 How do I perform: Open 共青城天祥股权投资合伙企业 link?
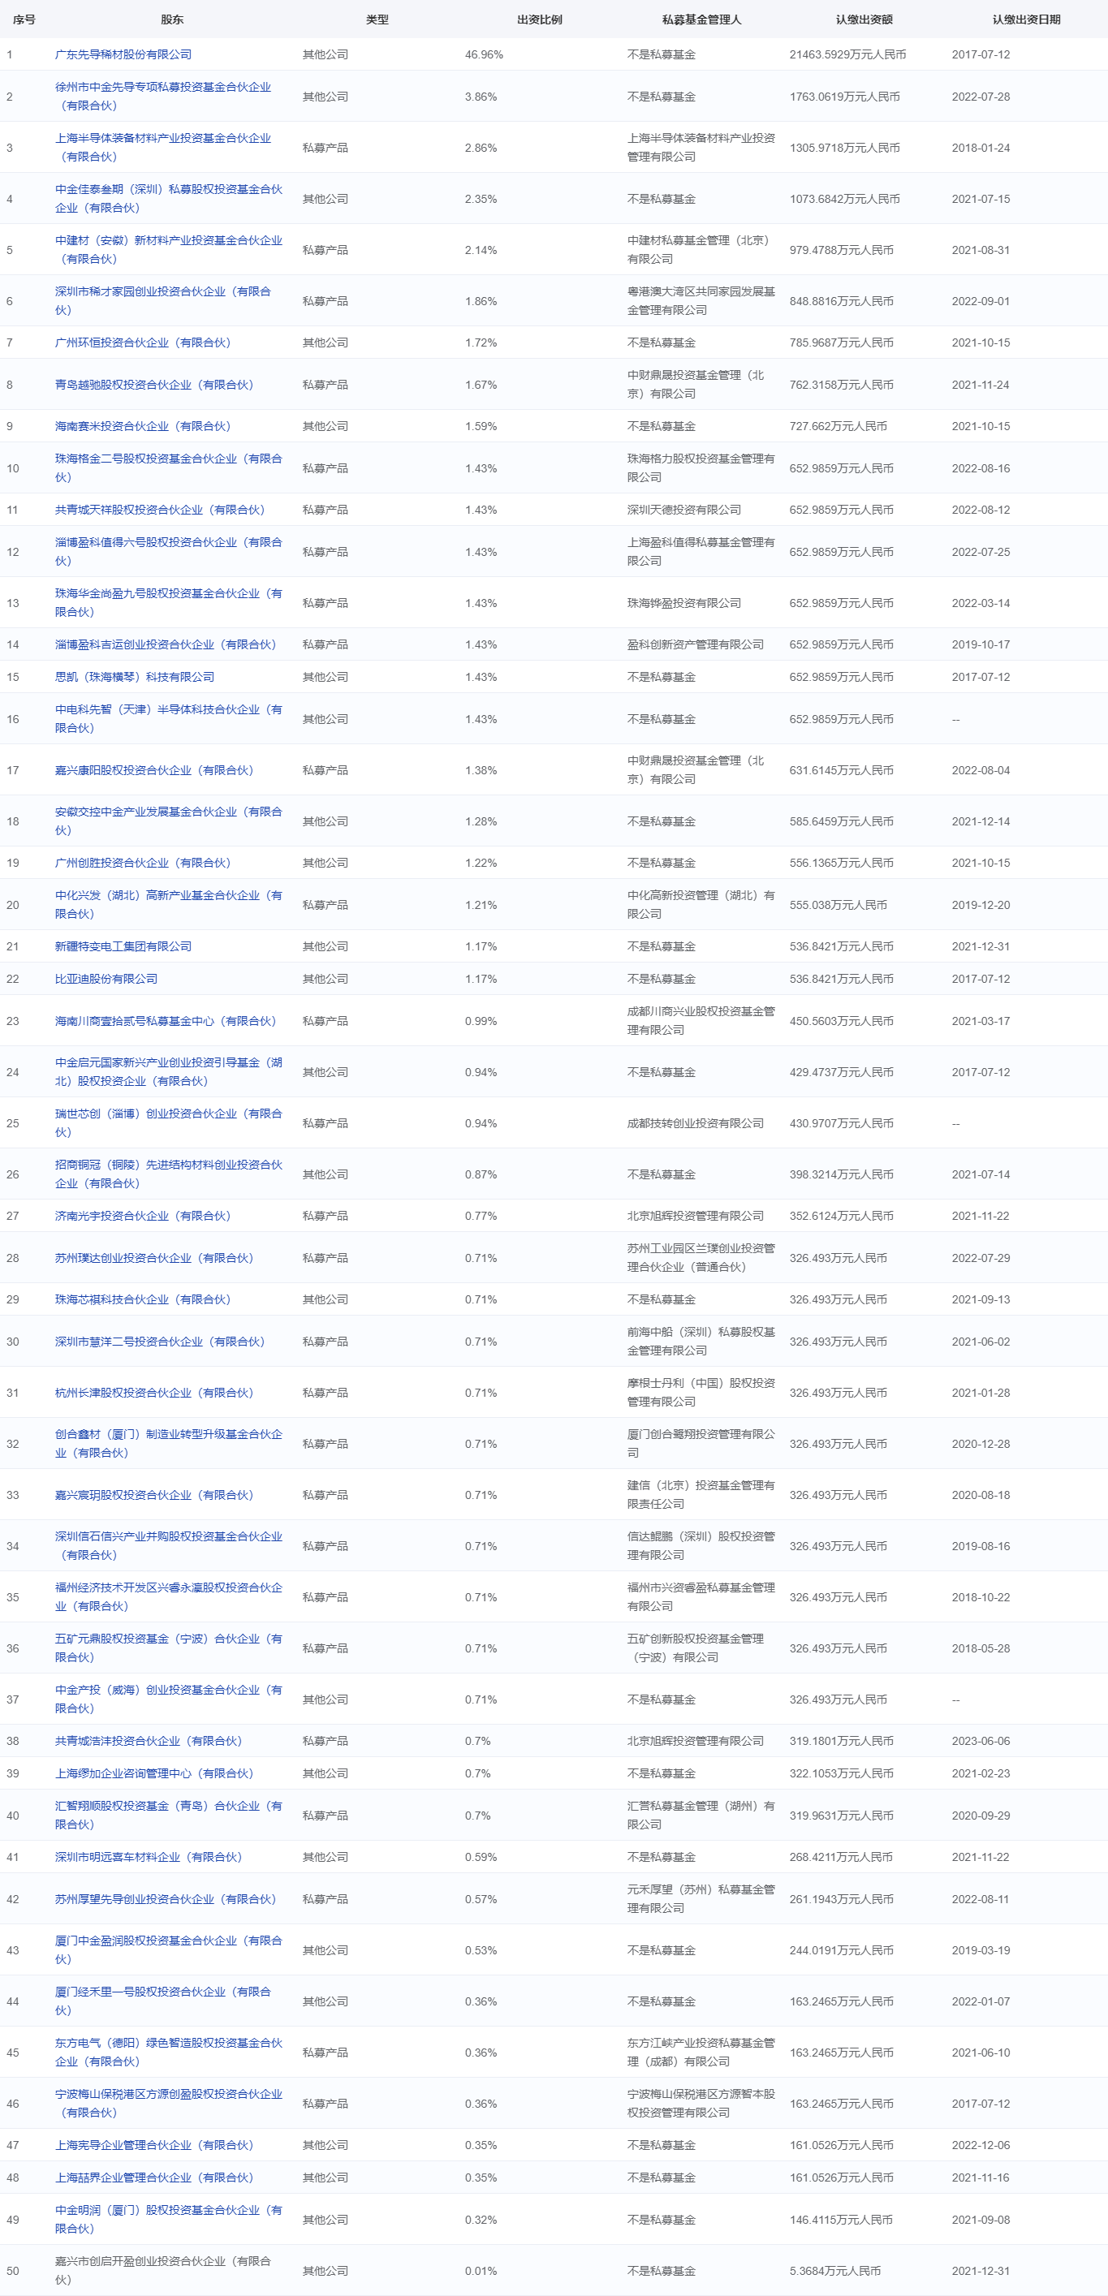160,510
